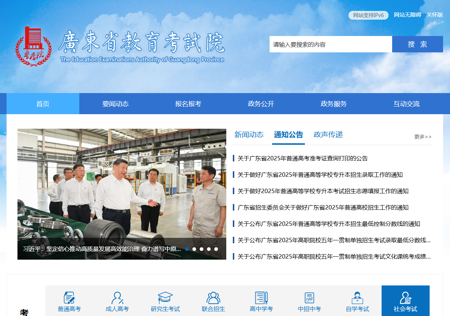Select the fifth carousel indicator dot
This screenshot has width=450, height=316.
[x=216, y=249]
